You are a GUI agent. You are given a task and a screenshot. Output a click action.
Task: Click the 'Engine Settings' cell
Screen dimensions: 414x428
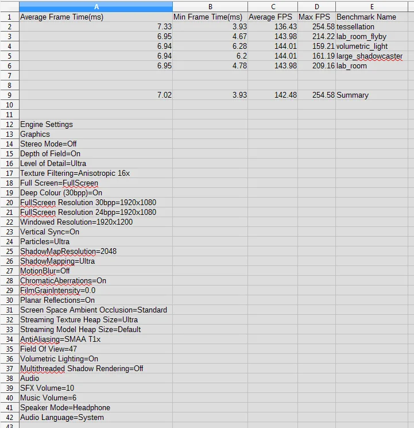pyautogui.click(x=96, y=125)
